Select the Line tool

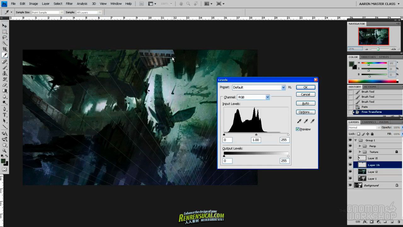pyautogui.click(x=4, y=127)
